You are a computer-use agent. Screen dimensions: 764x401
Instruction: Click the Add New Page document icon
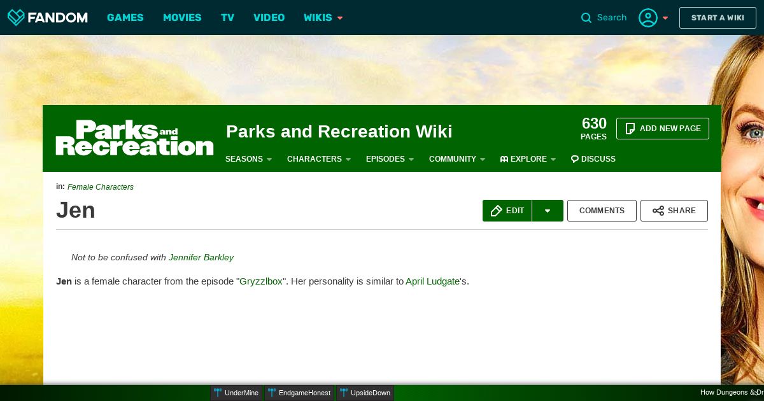click(630, 129)
